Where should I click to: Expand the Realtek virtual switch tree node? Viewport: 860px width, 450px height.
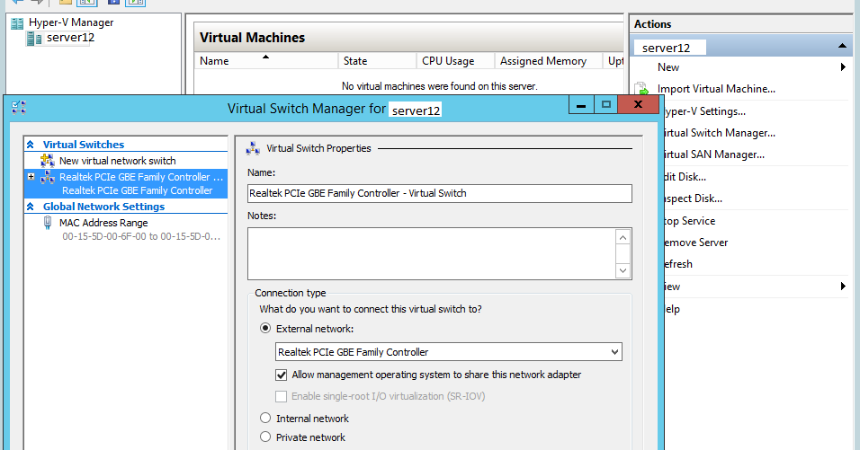[31, 177]
